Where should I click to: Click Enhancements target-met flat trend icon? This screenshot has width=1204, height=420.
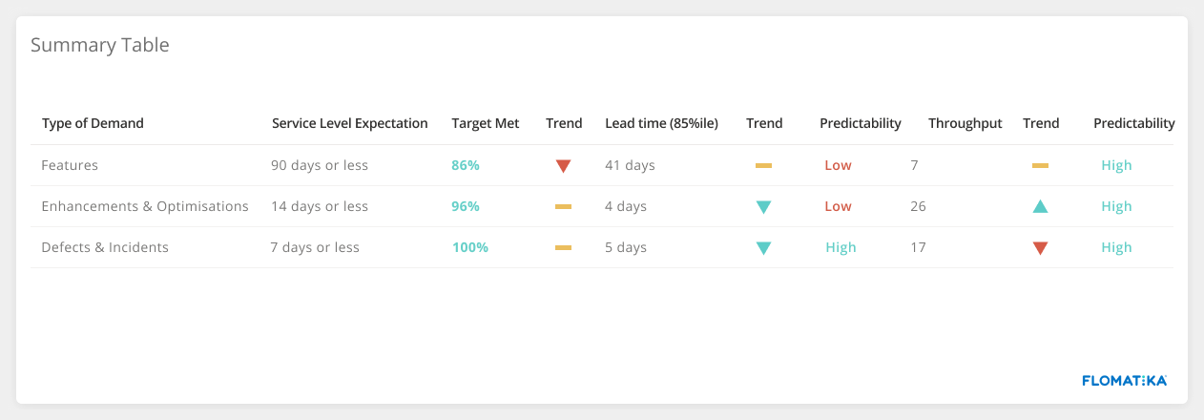pyautogui.click(x=563, y=206)
